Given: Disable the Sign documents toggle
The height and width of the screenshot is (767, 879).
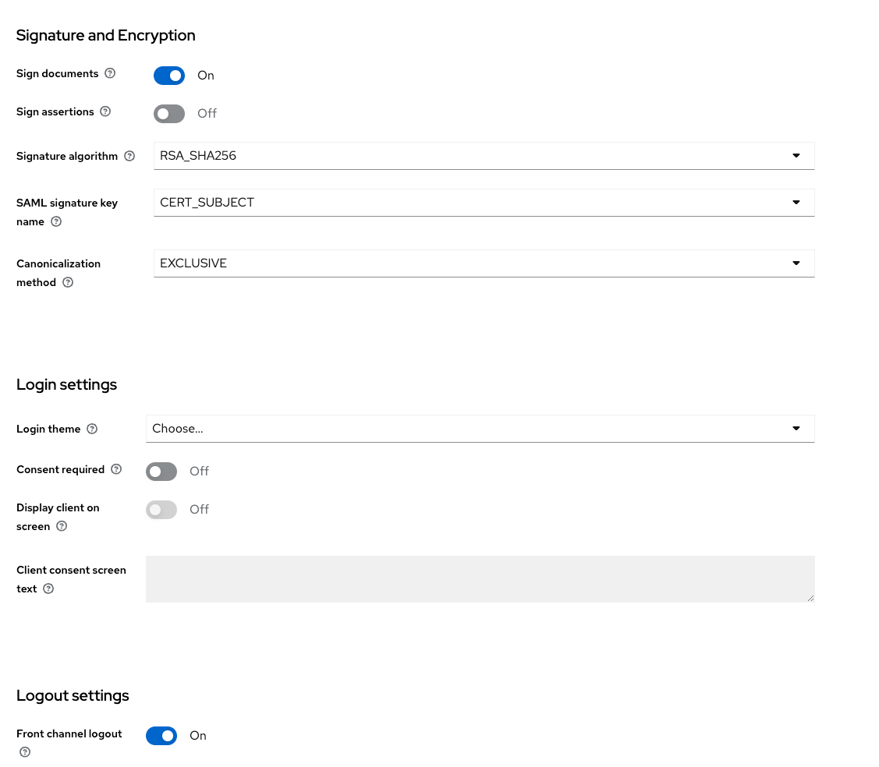Looking at the screenshot, I should tap(169, 76).
